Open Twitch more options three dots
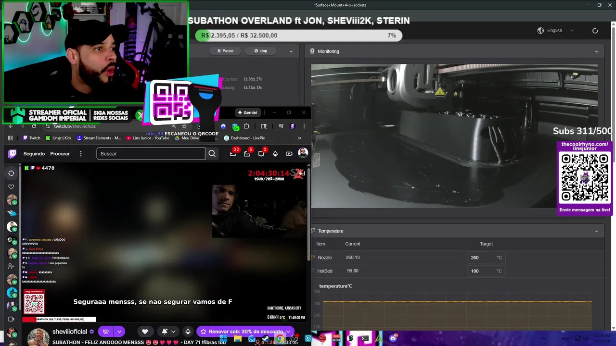The width and height of the screenshot is (616, 346). point(81,154)
